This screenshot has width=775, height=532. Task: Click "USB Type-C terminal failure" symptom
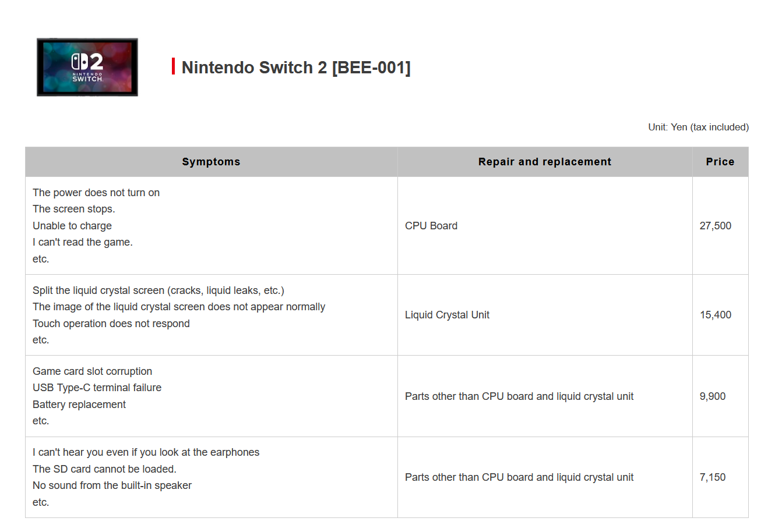click(97, 388)
